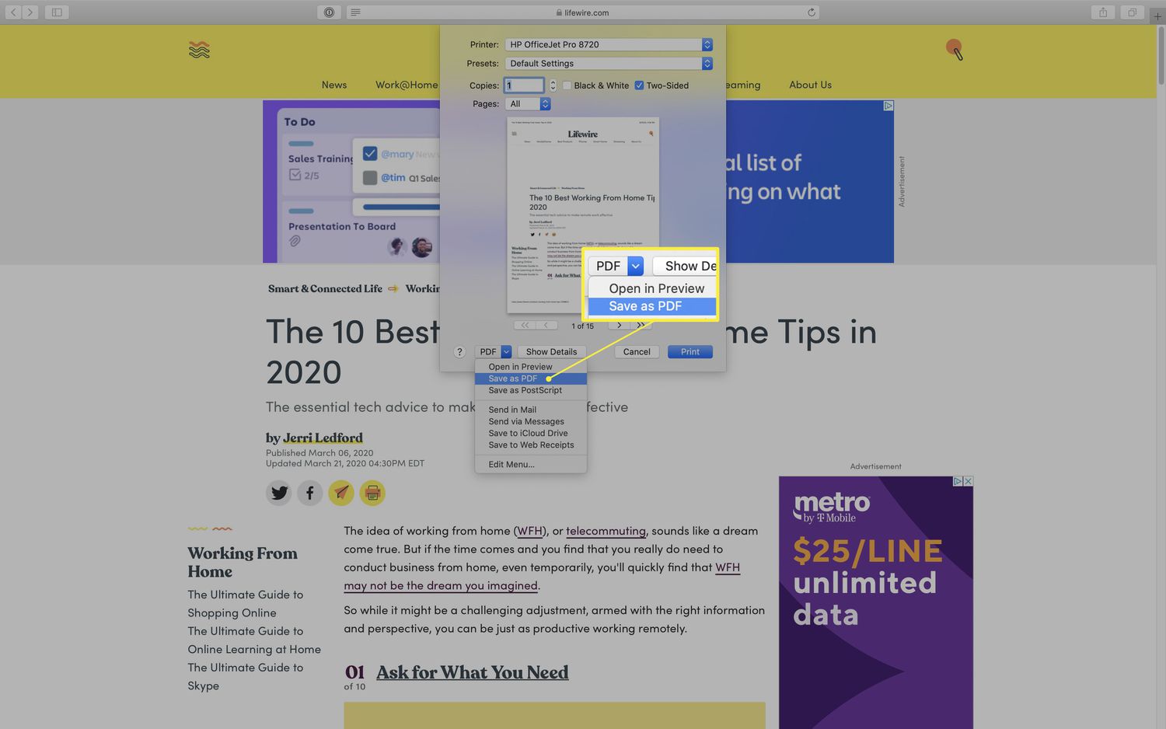Go to next page in print preview
Image resolution: width=1166 pixels, height=729 pixels.
click(x=619, y=325)
